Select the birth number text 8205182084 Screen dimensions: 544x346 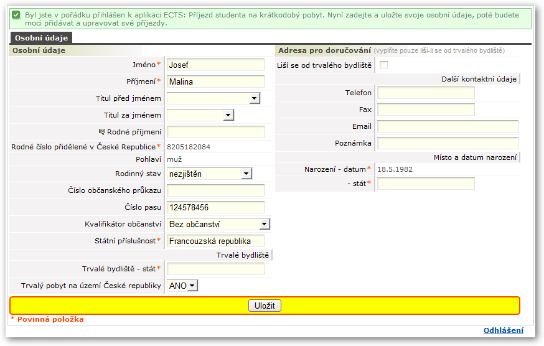click(189, 147)
